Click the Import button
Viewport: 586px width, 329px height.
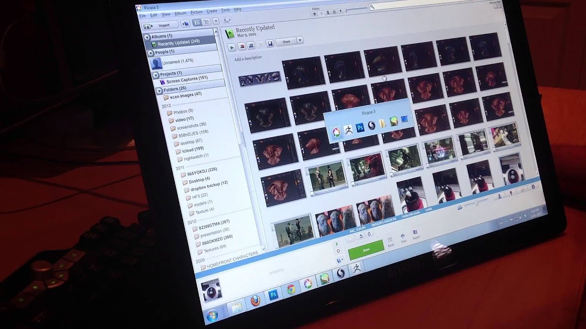pos(160,26)
